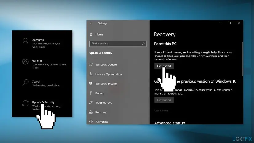
Task: Open the Learn more link
Action: point(161,110)
